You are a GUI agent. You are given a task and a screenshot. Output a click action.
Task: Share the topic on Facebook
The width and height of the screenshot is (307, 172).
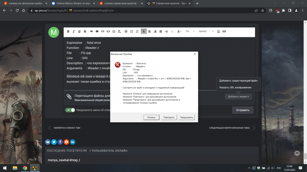[x=60, y=142]
